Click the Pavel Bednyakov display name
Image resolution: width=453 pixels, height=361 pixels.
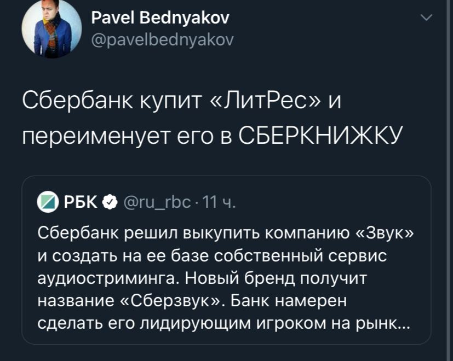click(x=160, y=18)
